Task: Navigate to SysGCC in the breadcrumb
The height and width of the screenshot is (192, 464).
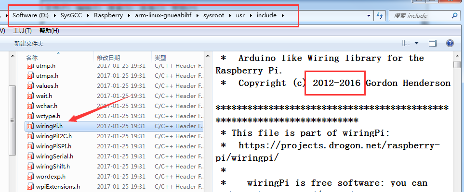Action: [71, 15]
